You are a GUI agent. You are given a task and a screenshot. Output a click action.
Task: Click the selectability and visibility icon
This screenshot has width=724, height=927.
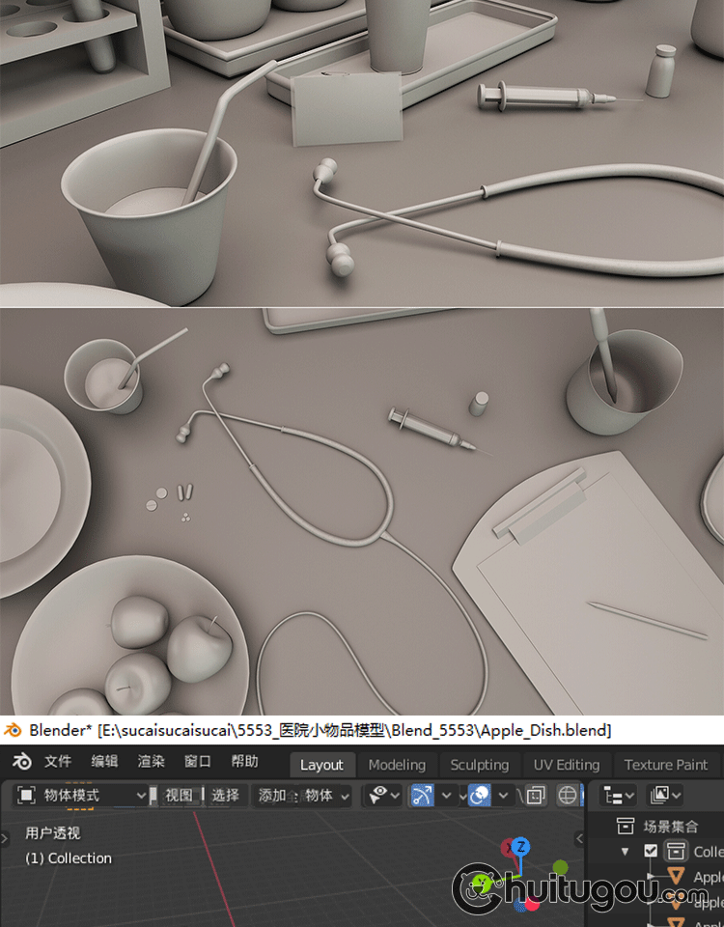pos(377,796)
